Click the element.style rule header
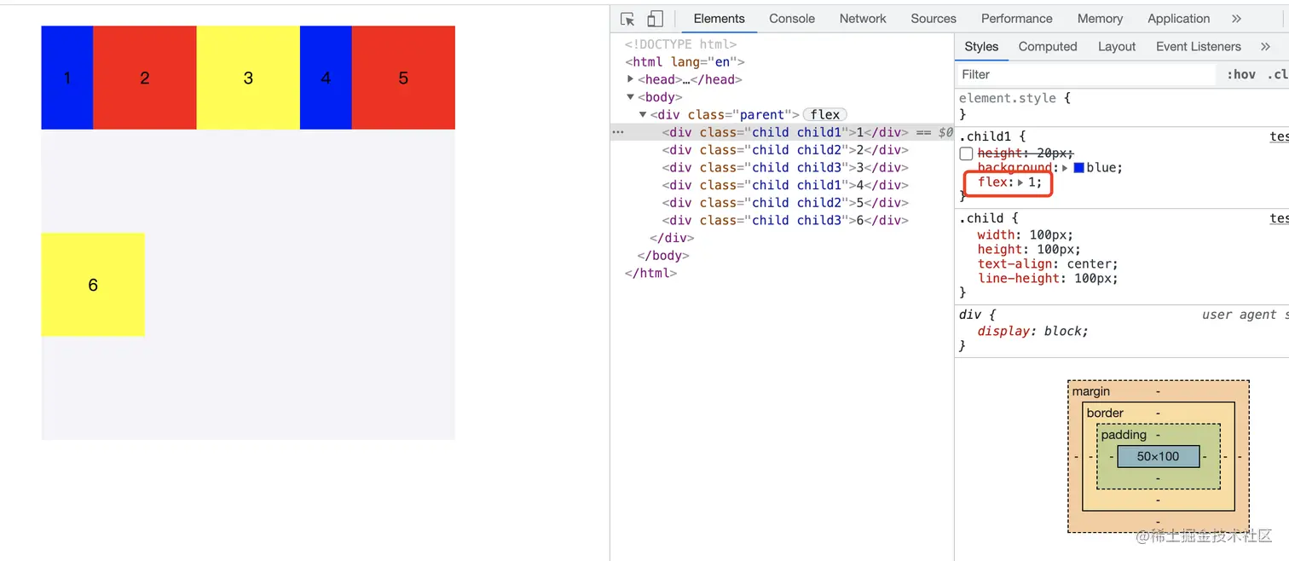Image resolution: width=1289 pixels, height=561 pixels. coord(1007,98)
